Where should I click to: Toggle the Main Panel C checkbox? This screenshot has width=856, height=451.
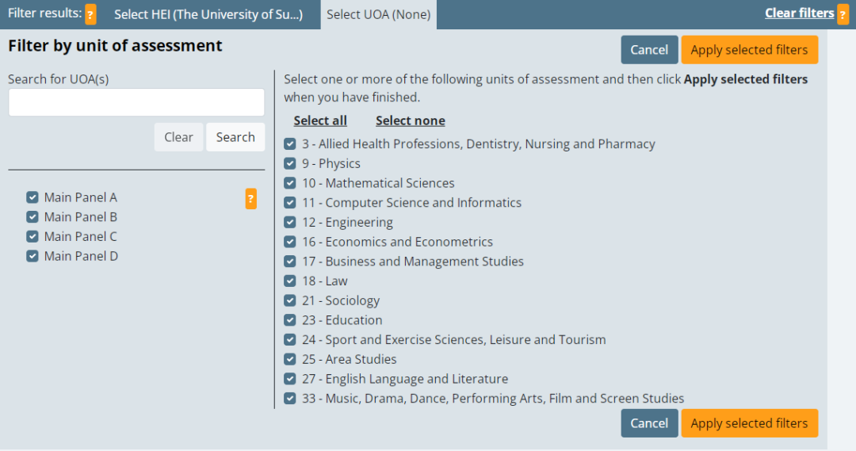pos(32,236)
